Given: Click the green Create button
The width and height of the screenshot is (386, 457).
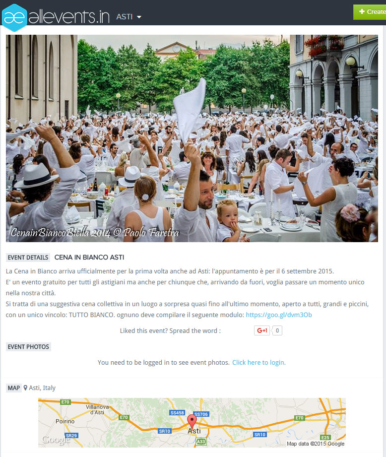Looking at the screenshot, I should (370, 12).
